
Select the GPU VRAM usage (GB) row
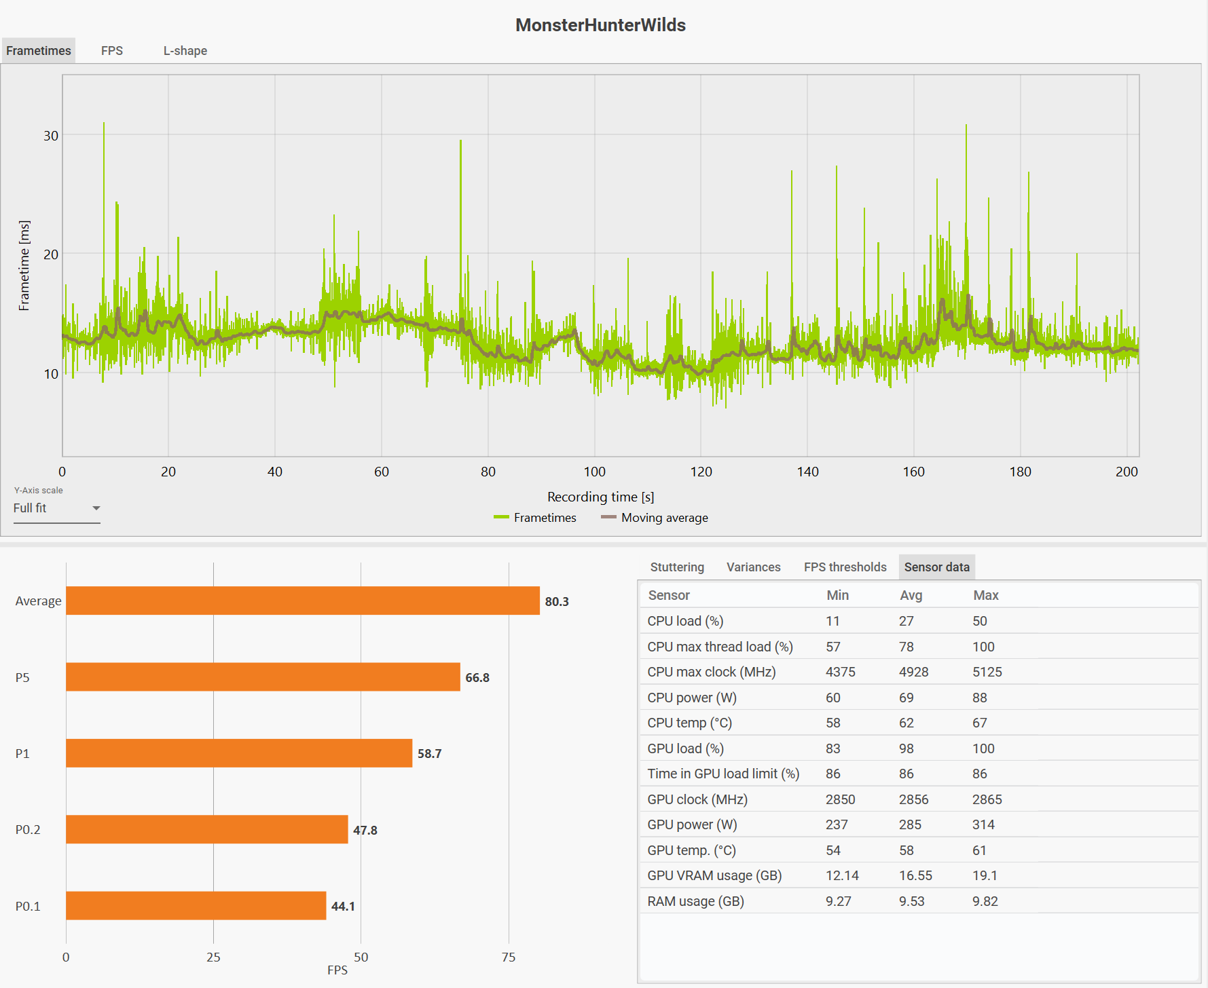[x=919, y=875]
